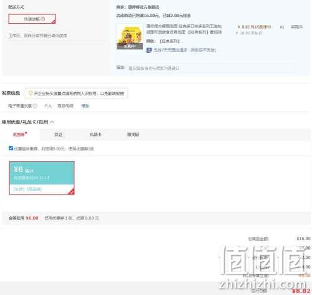Collapse the 使用优惠/礼品卡/抵用 section chevron
Screen dimensions: 312x295
(x=52, y=122)
